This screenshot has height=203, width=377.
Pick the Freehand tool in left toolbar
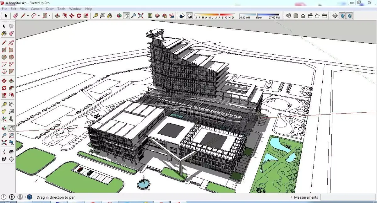[x=11, y=42]
